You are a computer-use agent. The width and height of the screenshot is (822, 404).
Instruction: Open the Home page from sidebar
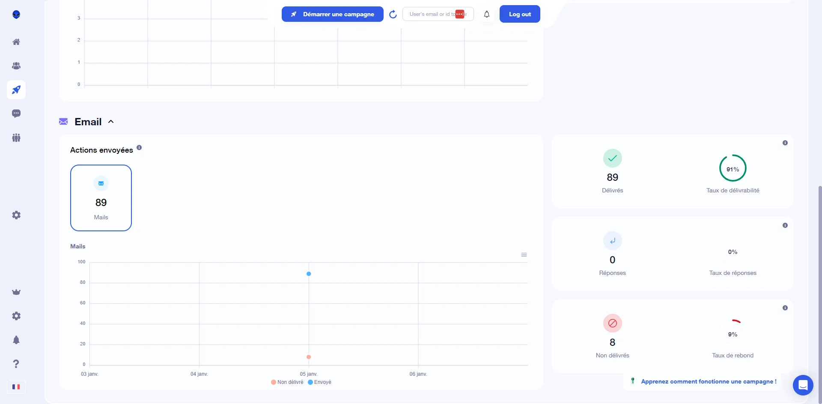coord(16,42)
